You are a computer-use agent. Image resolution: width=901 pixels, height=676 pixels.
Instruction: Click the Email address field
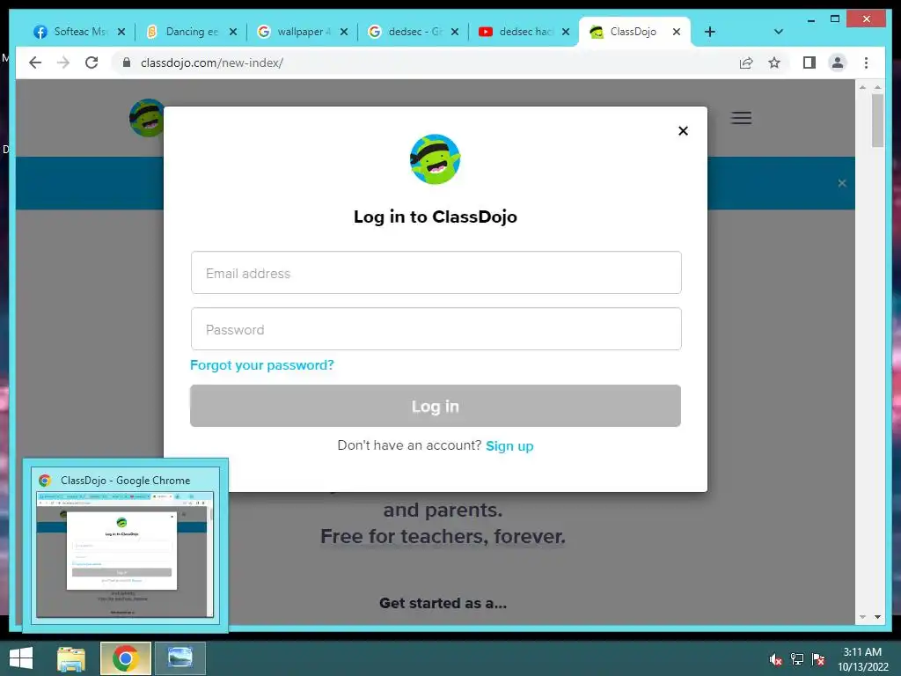coord(436,273)
